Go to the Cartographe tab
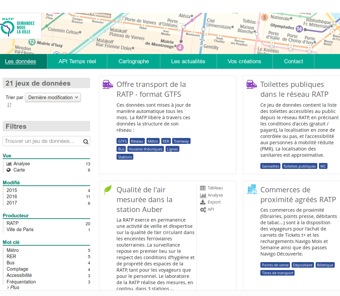 134,61
